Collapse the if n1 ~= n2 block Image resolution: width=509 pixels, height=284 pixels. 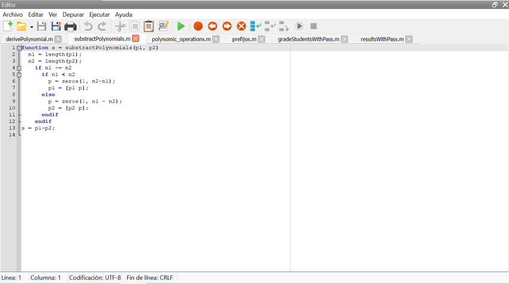pyautogui.click(x=19, y=68)
